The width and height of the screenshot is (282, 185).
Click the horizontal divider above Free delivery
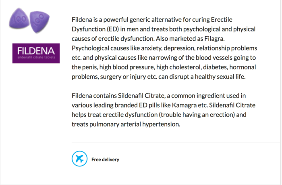(x=176, y=143)
